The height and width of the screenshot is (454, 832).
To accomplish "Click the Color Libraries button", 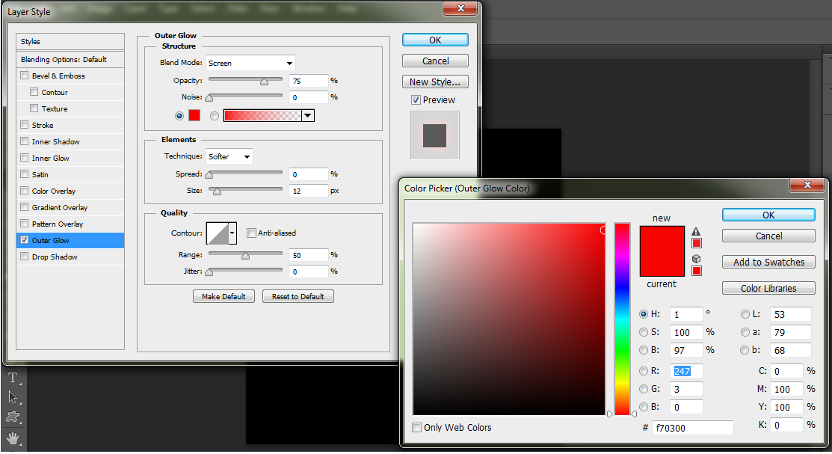I will point(768,288).
